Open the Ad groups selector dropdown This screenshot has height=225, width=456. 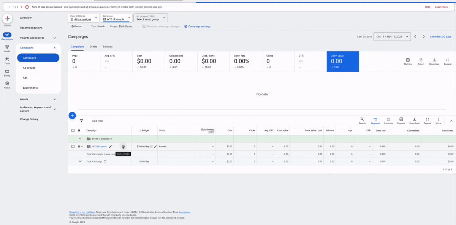150,18
